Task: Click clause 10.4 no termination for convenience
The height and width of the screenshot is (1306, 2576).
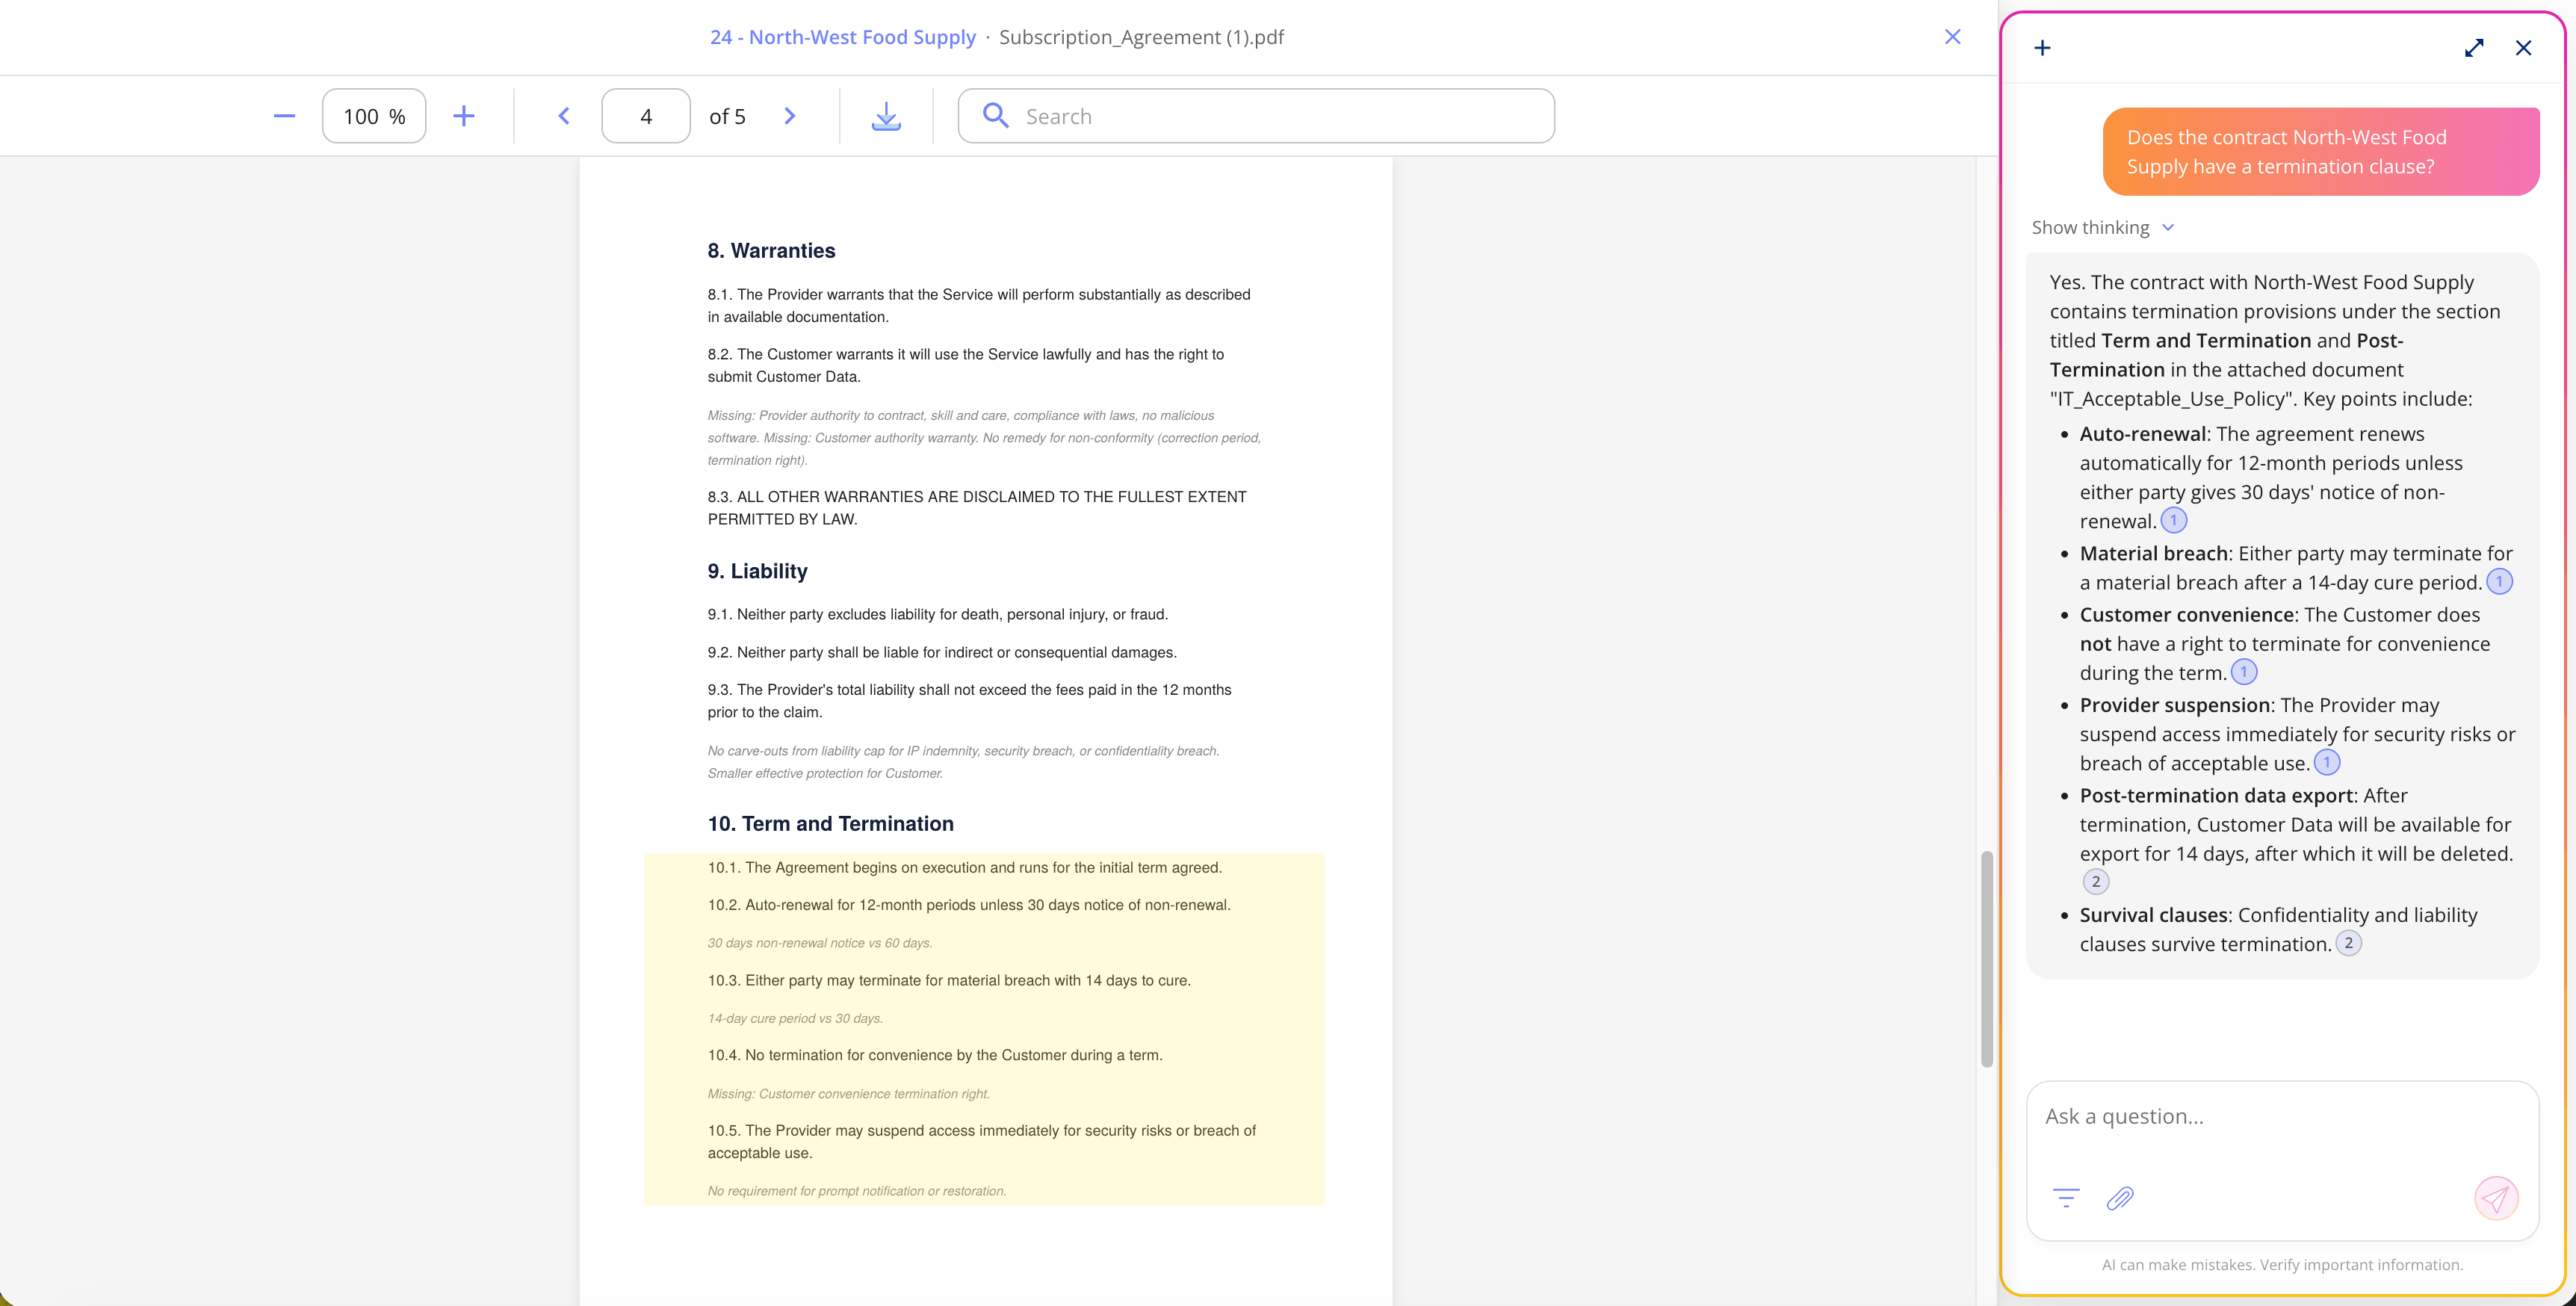Action: (935, 1055)
